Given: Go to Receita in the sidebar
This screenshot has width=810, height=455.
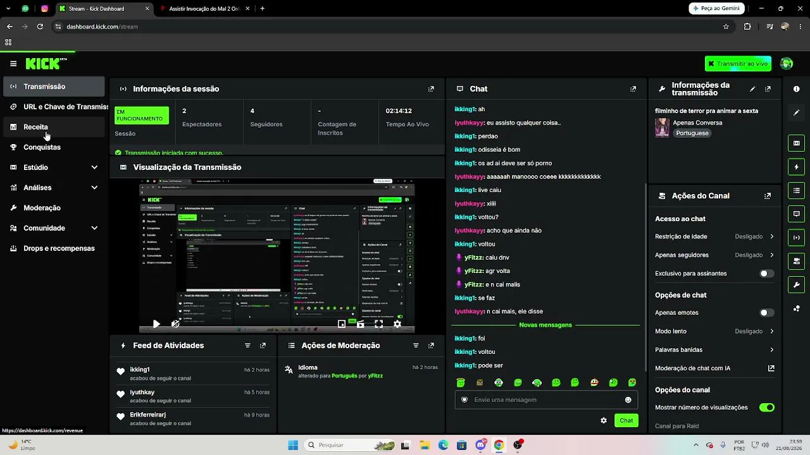Looking at the screenshot, I should pyautogui.click(x=54, y=127).
